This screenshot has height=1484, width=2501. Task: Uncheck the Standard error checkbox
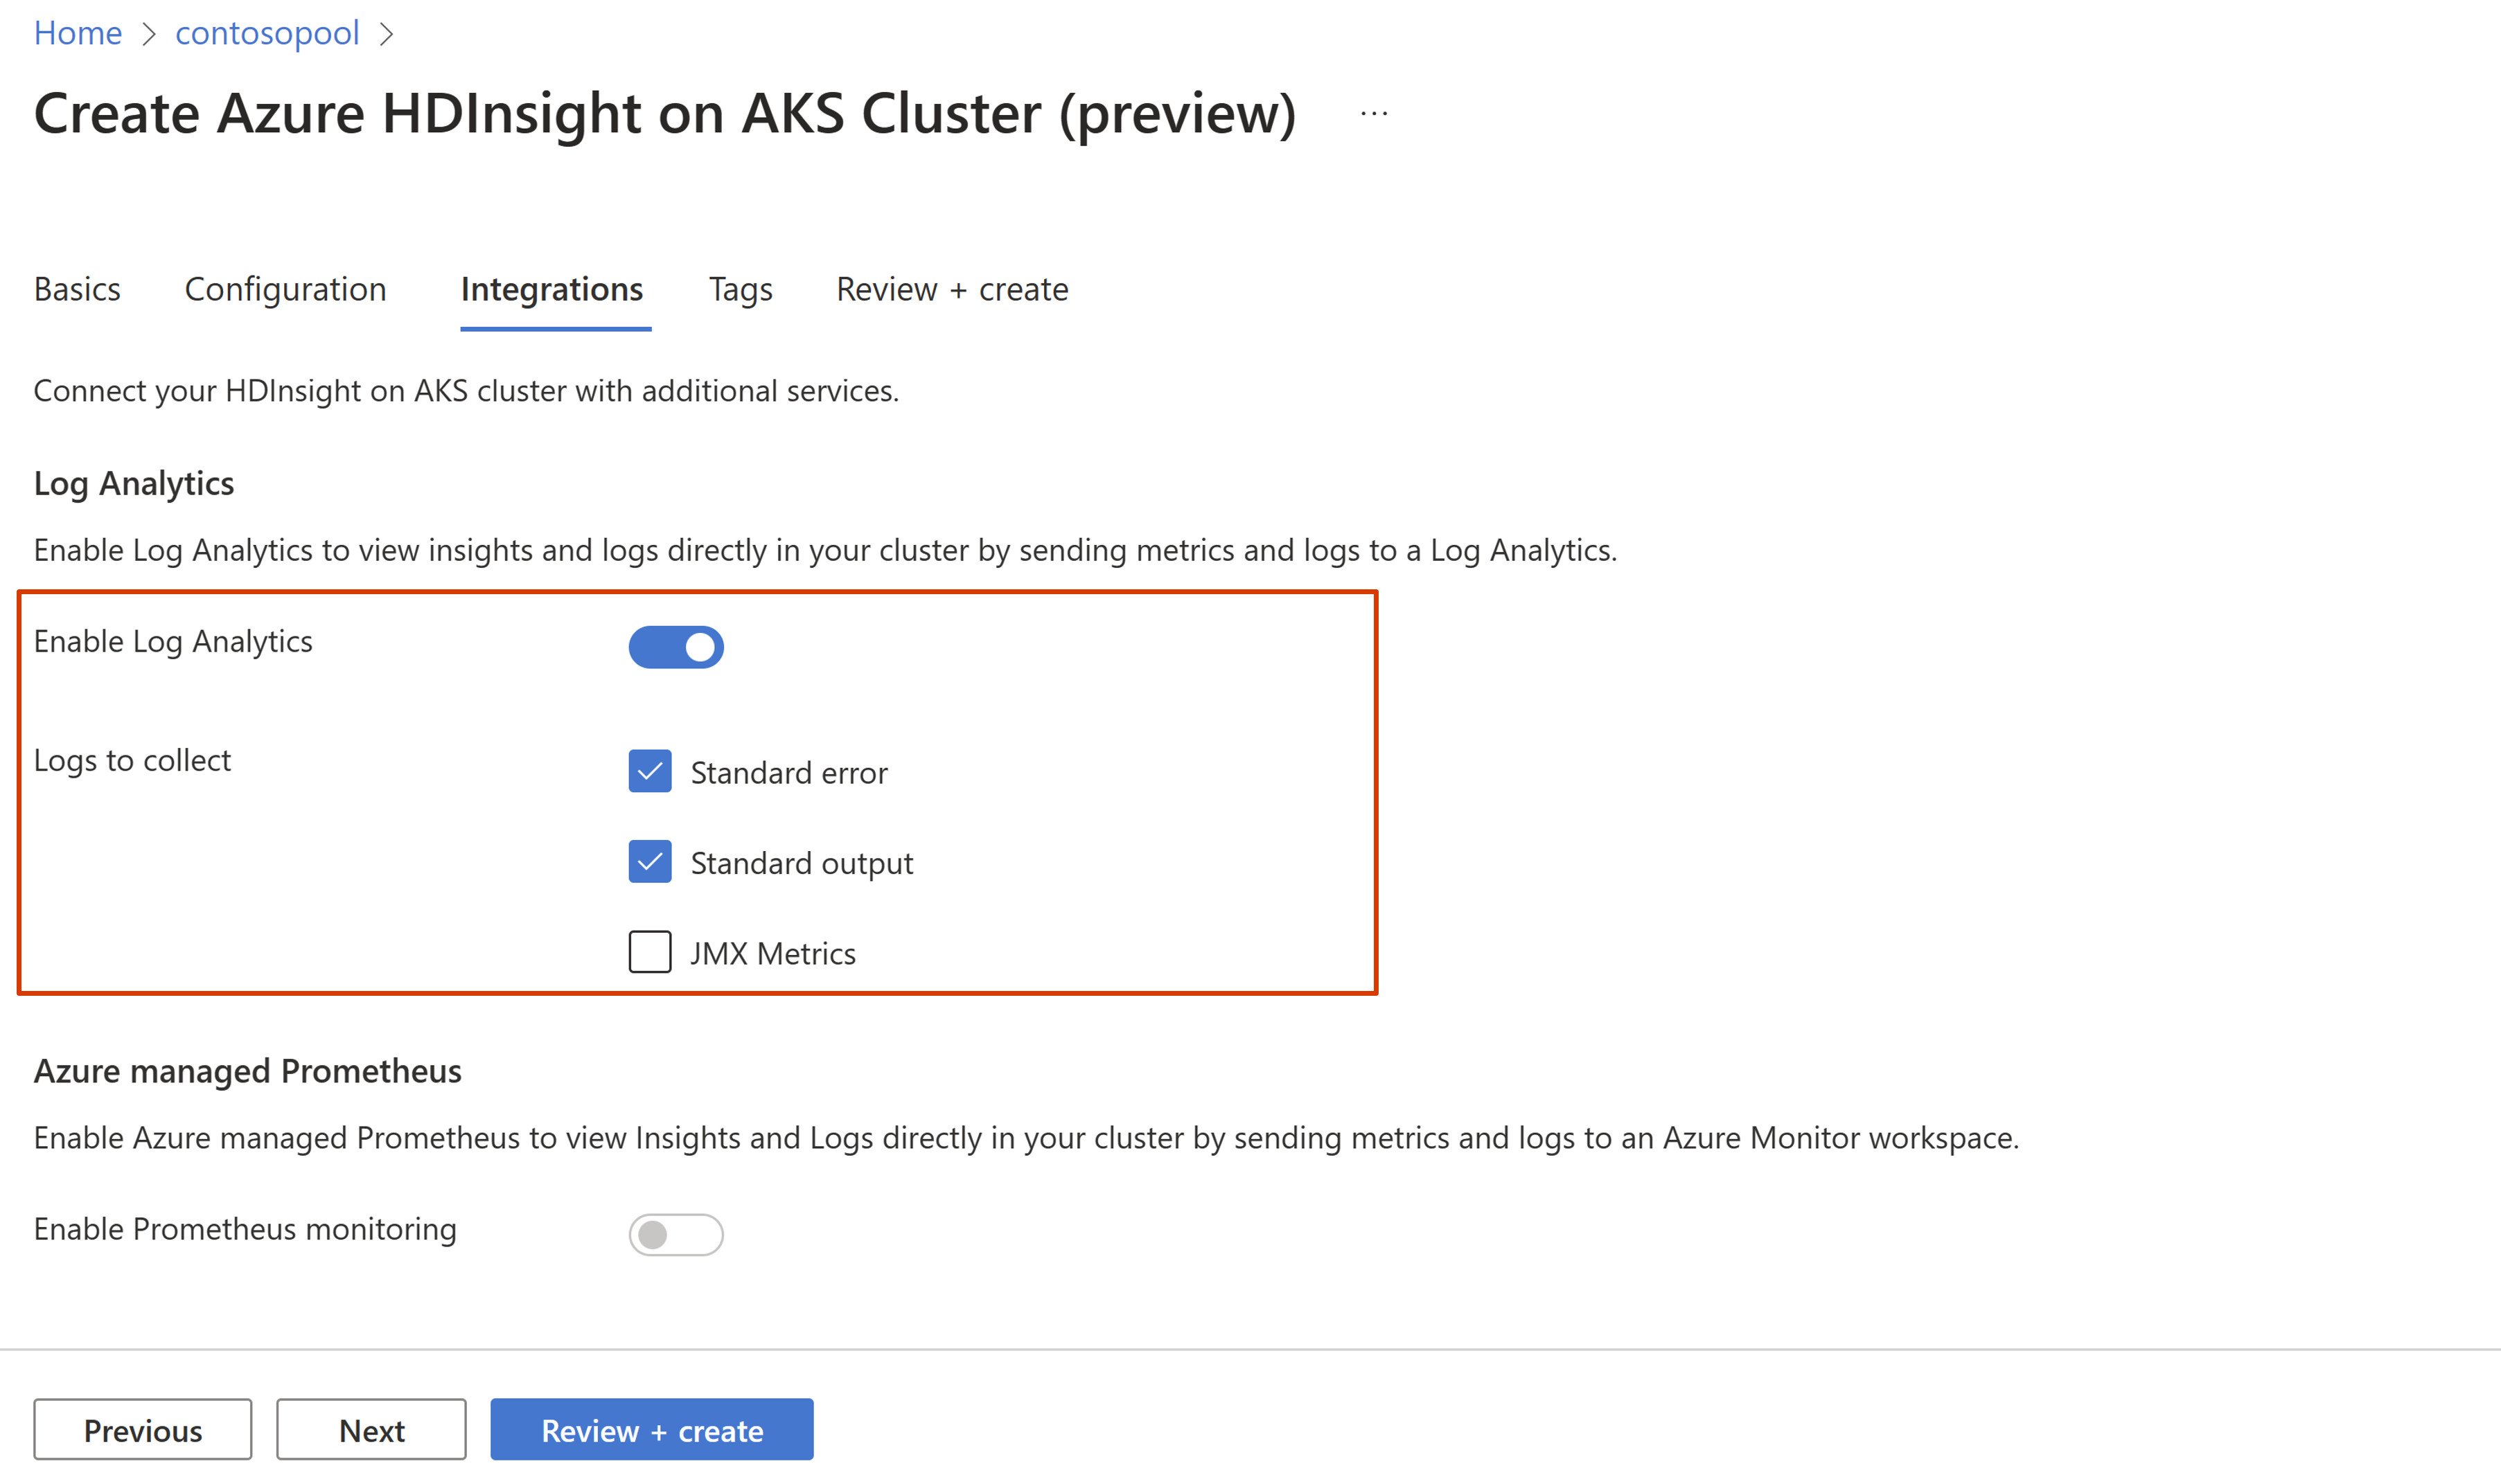pyautogui.click(x=649, y=771)
